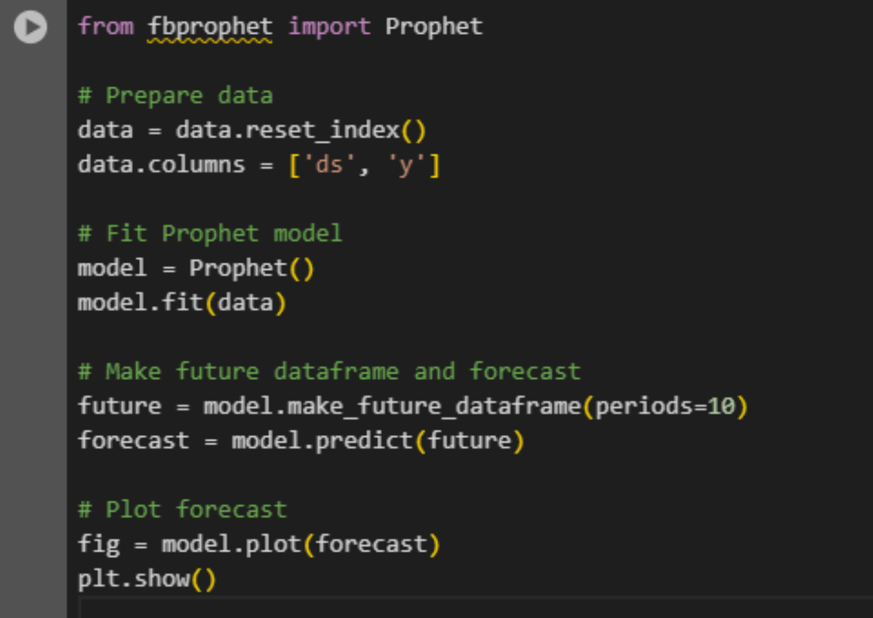873x618 pixels.
Task: Click the periods value 10
Action: click(721, 406)
